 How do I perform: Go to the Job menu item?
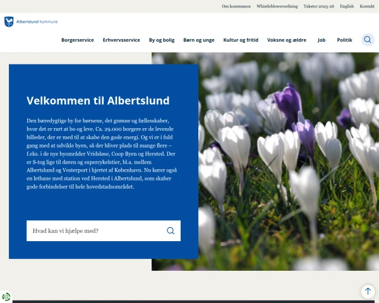coord(322,40)
